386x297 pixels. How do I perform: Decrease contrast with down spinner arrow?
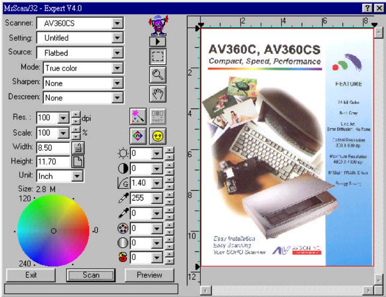tap(170, 172)
